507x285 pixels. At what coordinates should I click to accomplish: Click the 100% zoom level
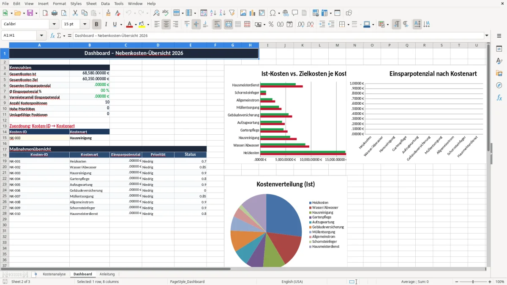click(500, 282)
